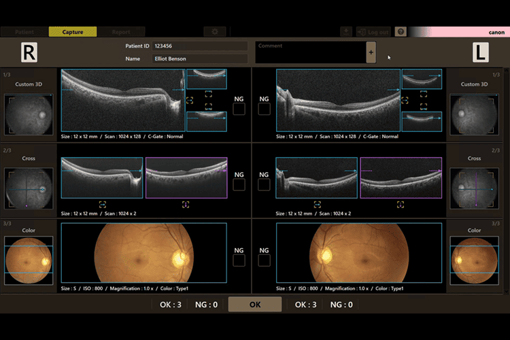Viewport: 510px width, 340px height.
Task: Click the help question mark icon
Action: point(401,32)
